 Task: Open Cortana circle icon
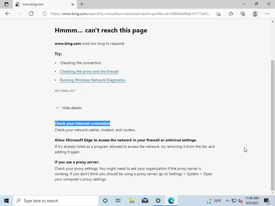pos(105,201)
